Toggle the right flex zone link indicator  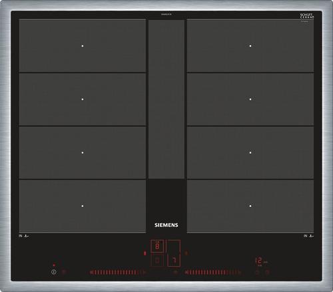pyautogui.click(x=186, y=253)
